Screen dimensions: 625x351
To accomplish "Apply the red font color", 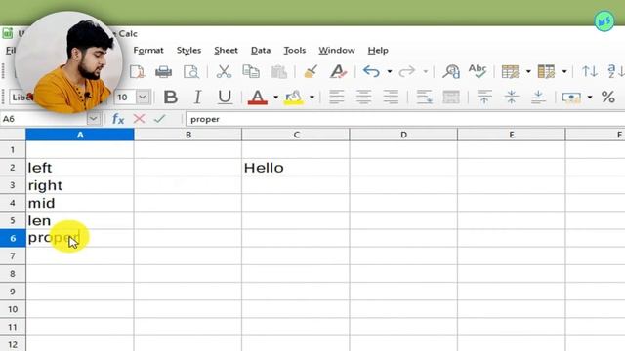I will click(258, 97).
